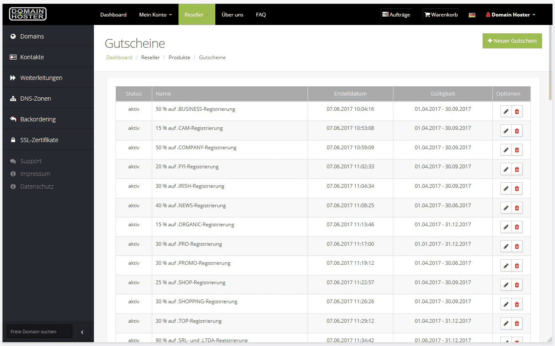
Task: Follow the Dashboard breadcrumb link
Action: point(119,58)
